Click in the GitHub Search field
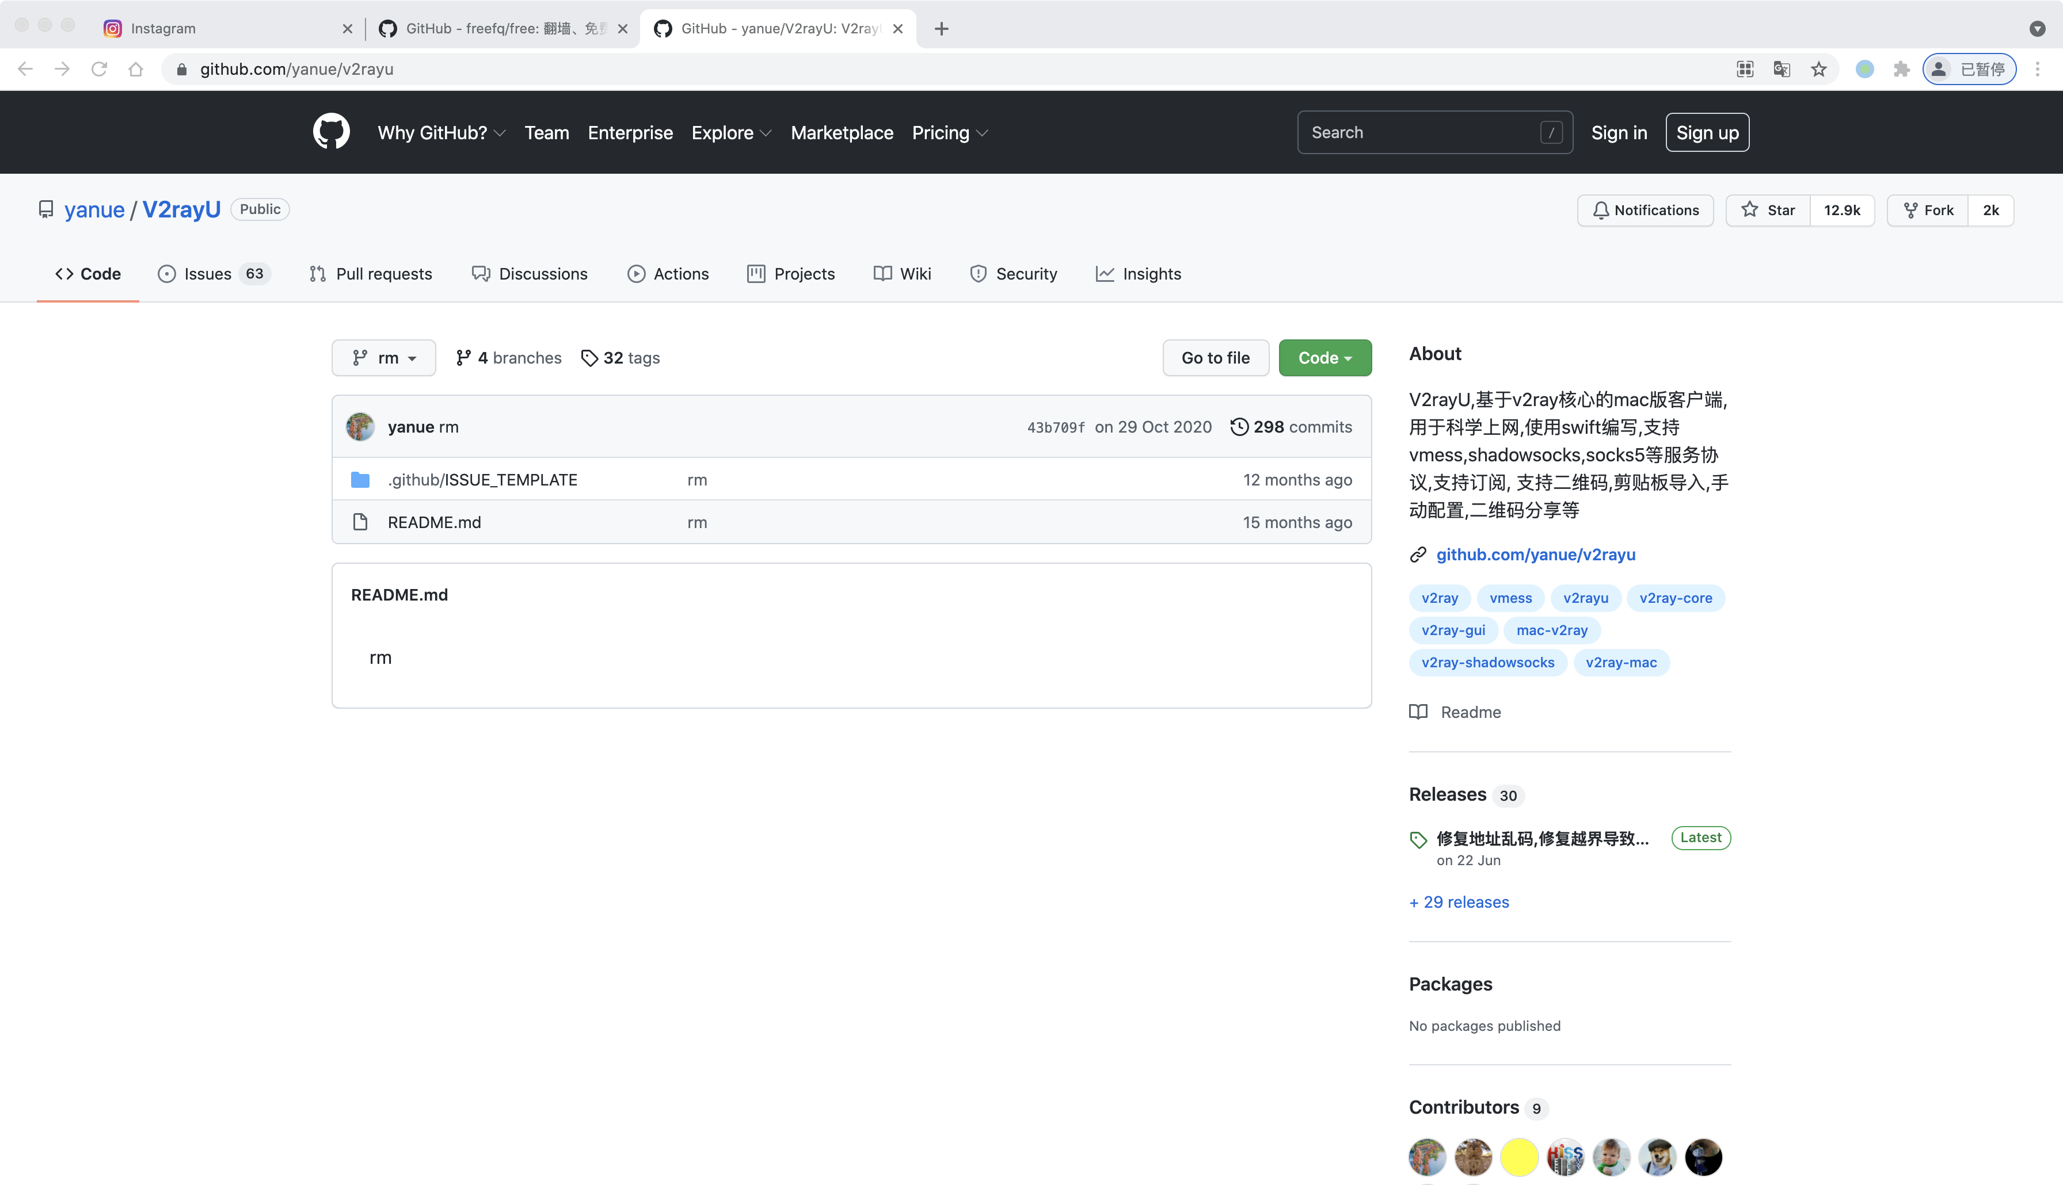 click(1434, 132)
